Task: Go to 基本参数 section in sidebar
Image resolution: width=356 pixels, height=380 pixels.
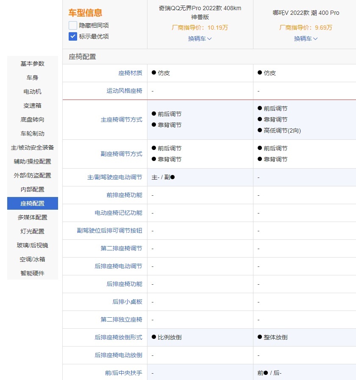Action: tap(33, 64)
